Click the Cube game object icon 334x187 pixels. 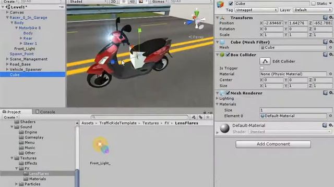pos(220,4)
